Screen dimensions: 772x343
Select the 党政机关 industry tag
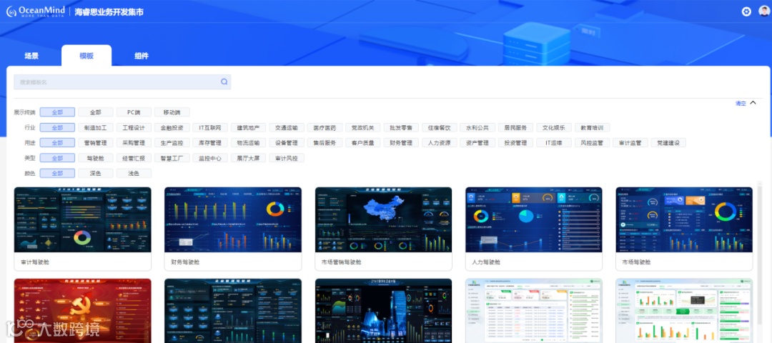pyautogui.click(x=363, y=127)
